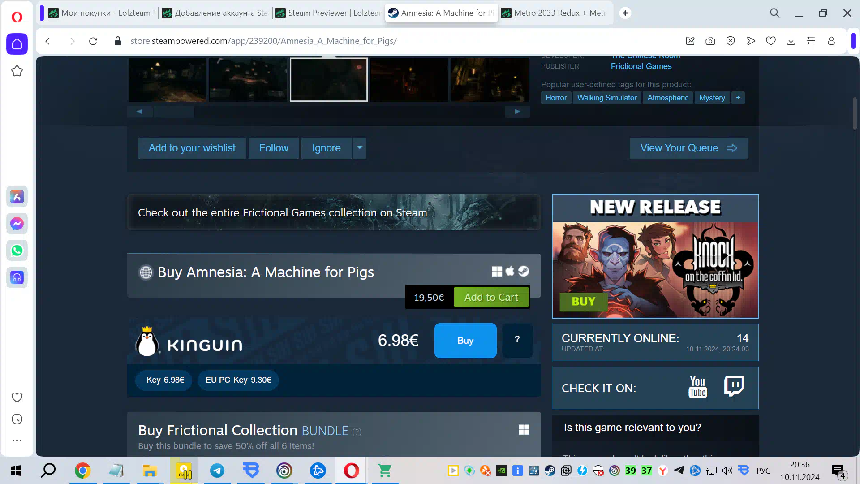
Task: Open player flow send icon
Action: 751,41
